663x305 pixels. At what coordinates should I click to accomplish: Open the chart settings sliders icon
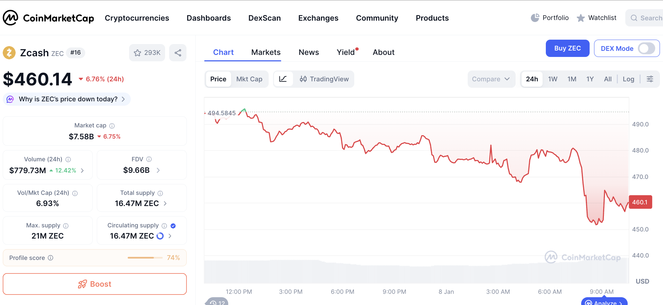(650, 79)
